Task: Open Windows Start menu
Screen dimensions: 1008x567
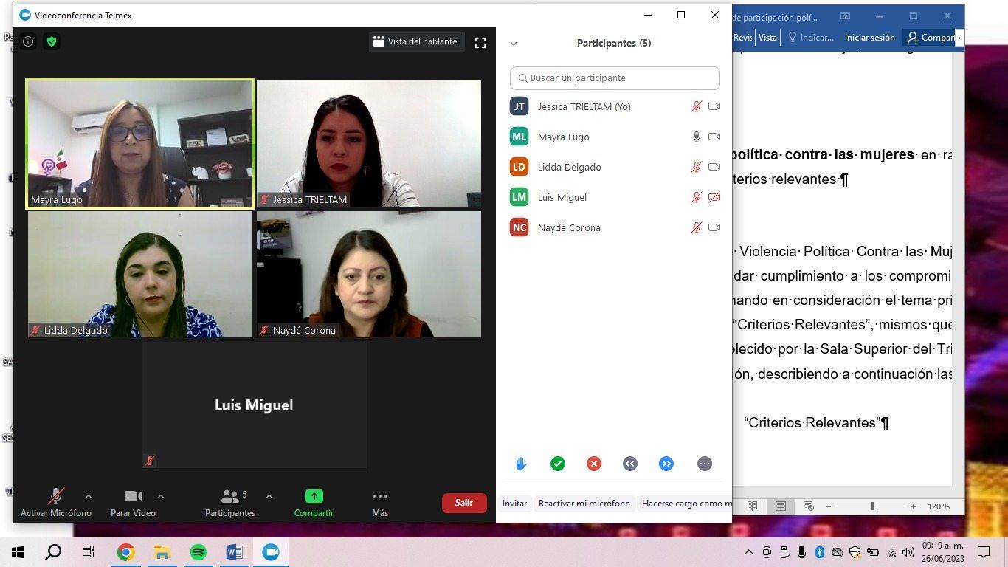Action: [18, 552]
